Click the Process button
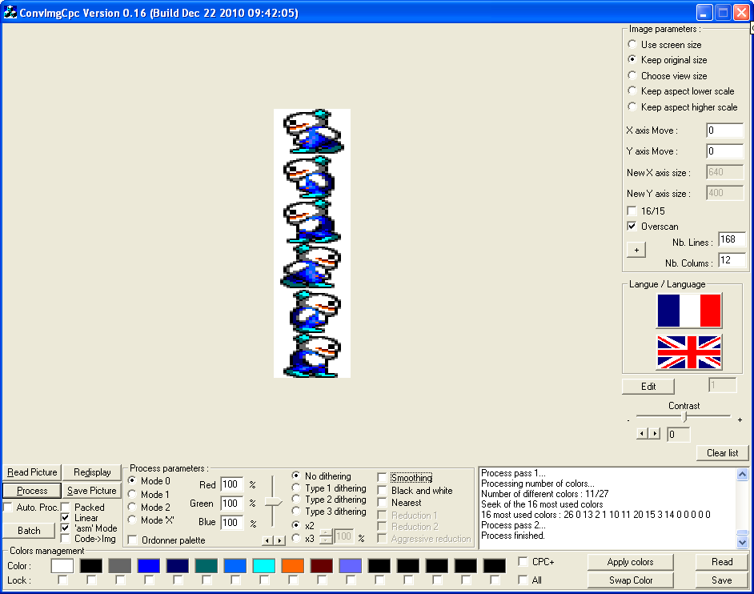 tap(32, 491)
